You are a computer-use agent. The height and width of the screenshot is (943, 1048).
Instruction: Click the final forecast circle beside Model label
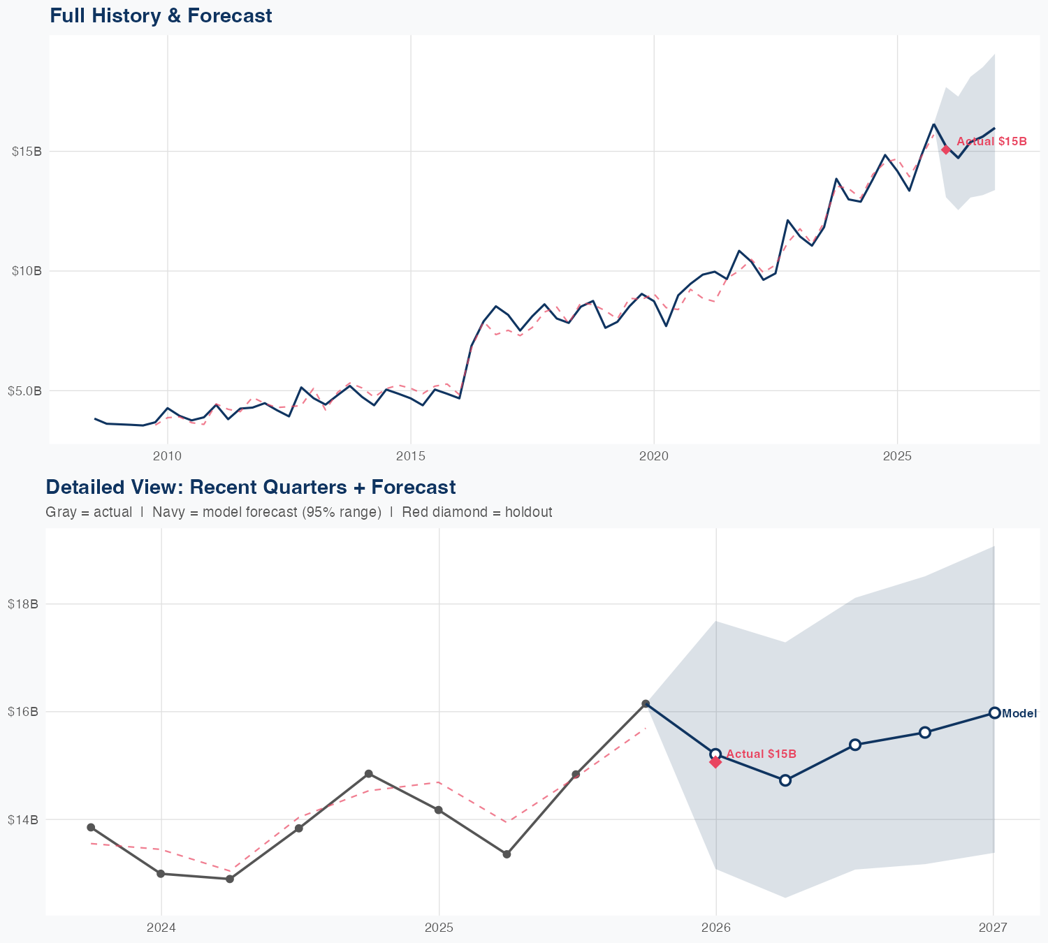994,713
